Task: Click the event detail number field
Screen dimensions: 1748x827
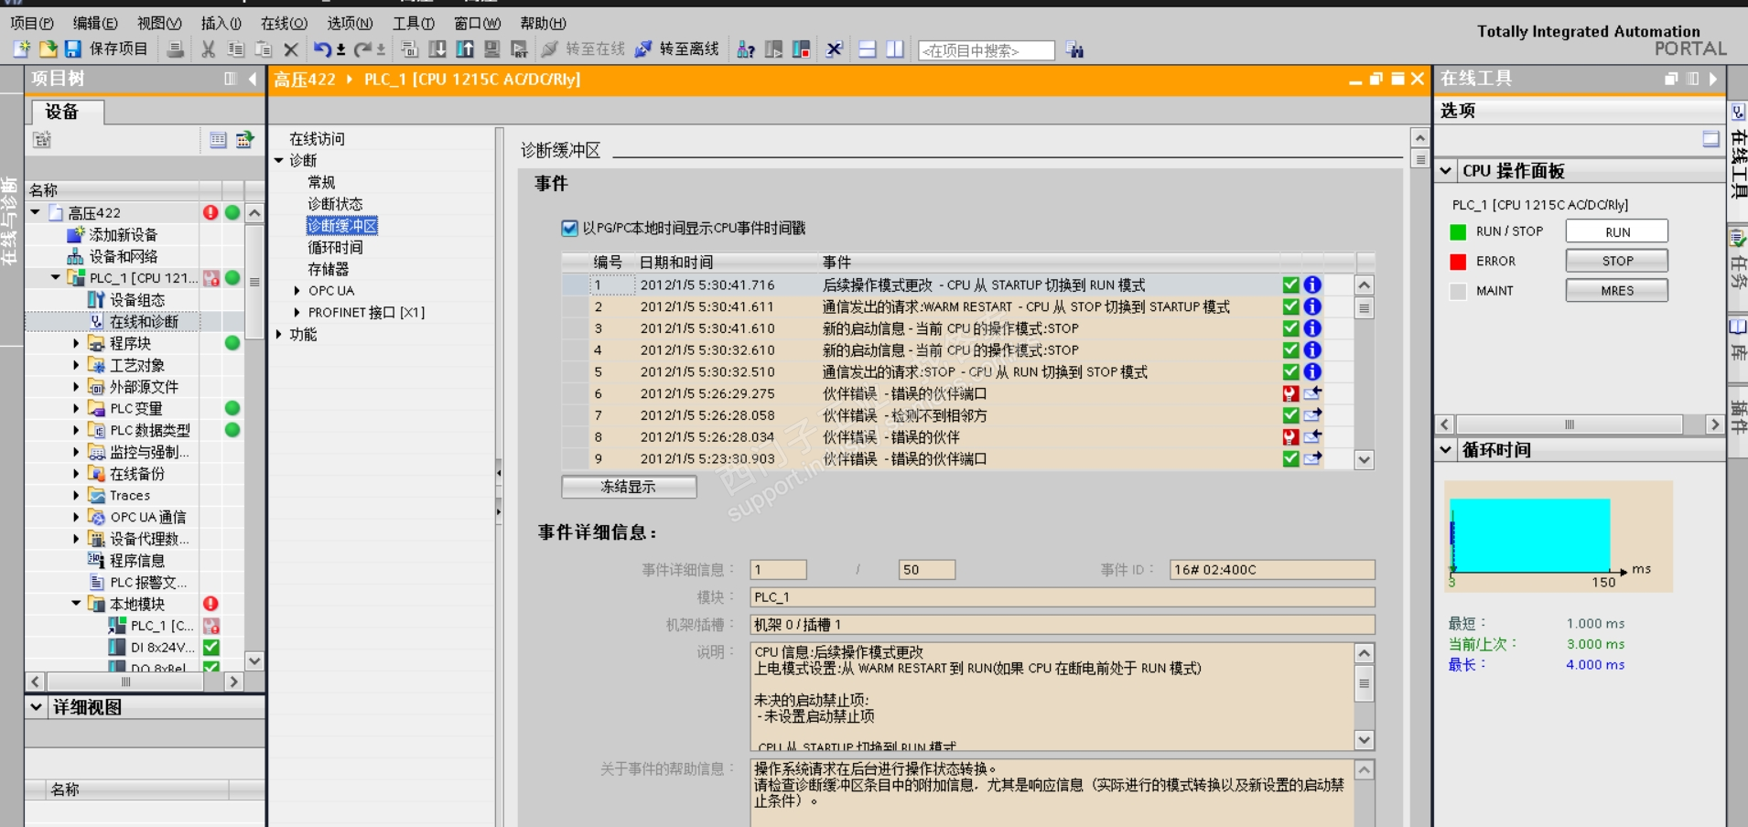Action: point(778,570)
